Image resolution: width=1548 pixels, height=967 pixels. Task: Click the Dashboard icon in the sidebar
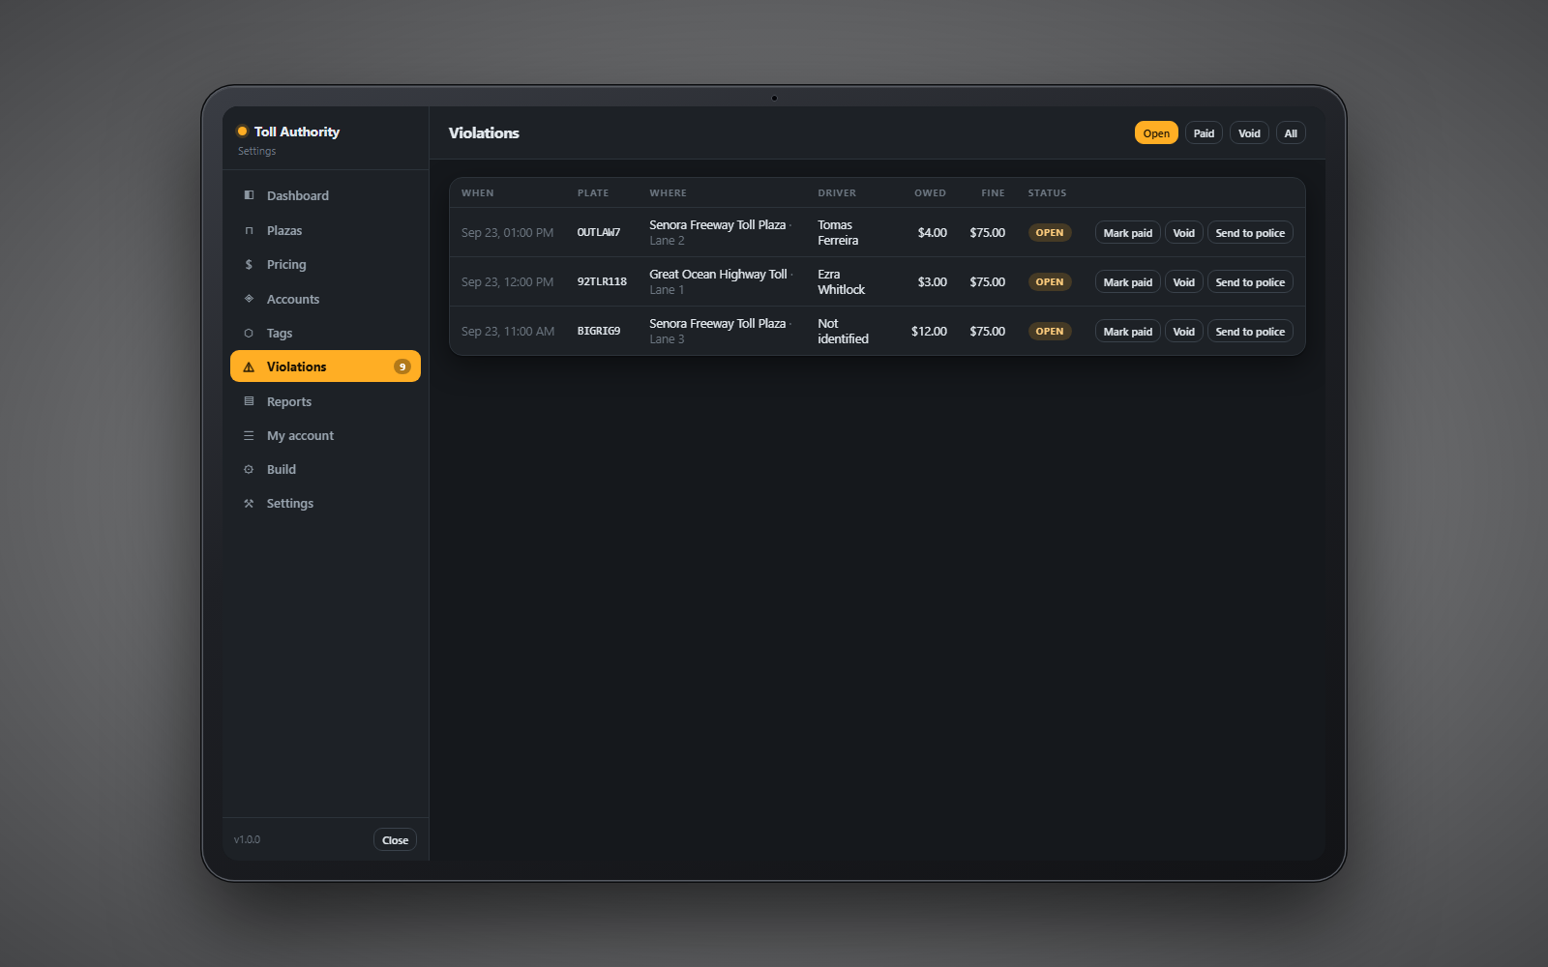click(249, 195)
